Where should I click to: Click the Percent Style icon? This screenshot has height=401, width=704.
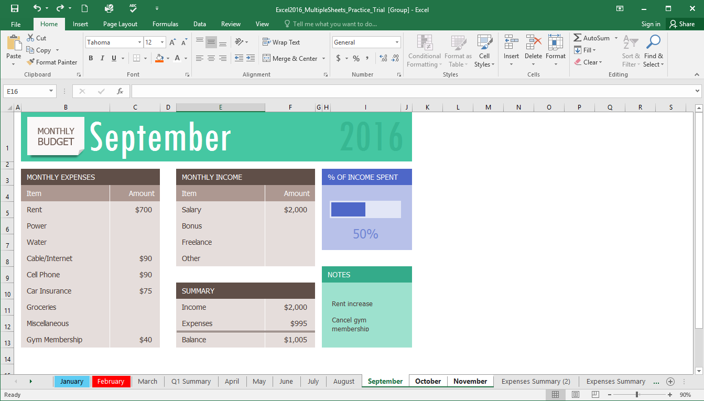coord(356,58)
